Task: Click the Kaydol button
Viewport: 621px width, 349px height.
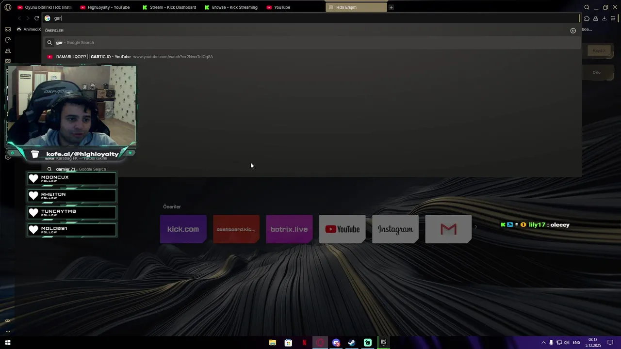Action: point(599,50)
